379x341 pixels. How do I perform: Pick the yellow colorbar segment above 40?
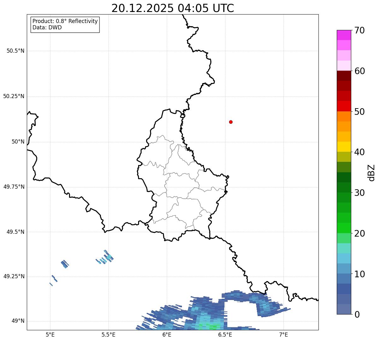tap(344, 147)
